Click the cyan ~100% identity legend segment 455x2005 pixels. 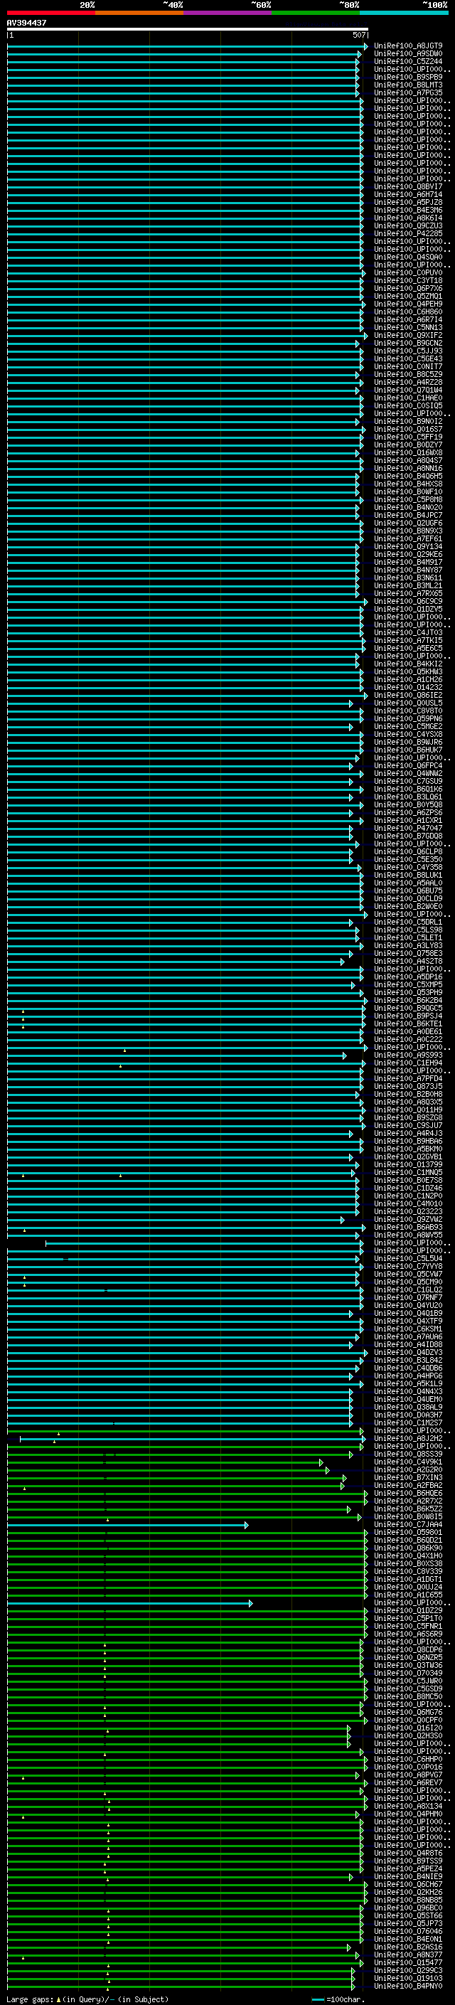click(x=405, y=14)
